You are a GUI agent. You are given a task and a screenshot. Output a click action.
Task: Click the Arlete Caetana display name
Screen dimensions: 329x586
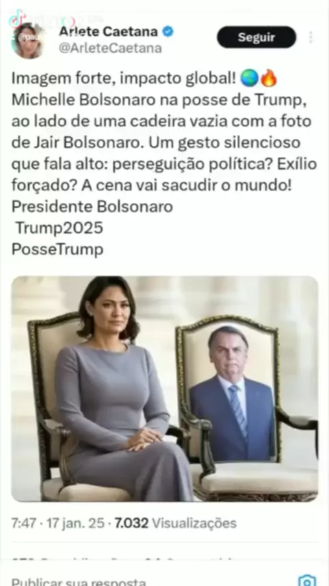(108, 32)
